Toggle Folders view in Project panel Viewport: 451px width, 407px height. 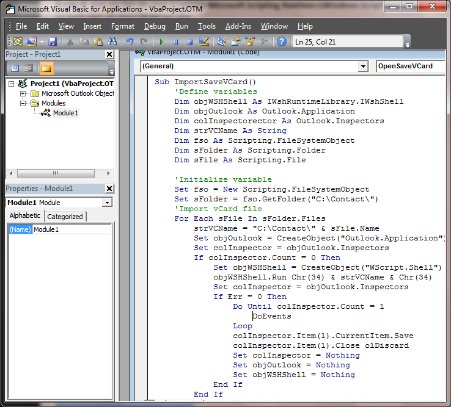click(46, 68)
